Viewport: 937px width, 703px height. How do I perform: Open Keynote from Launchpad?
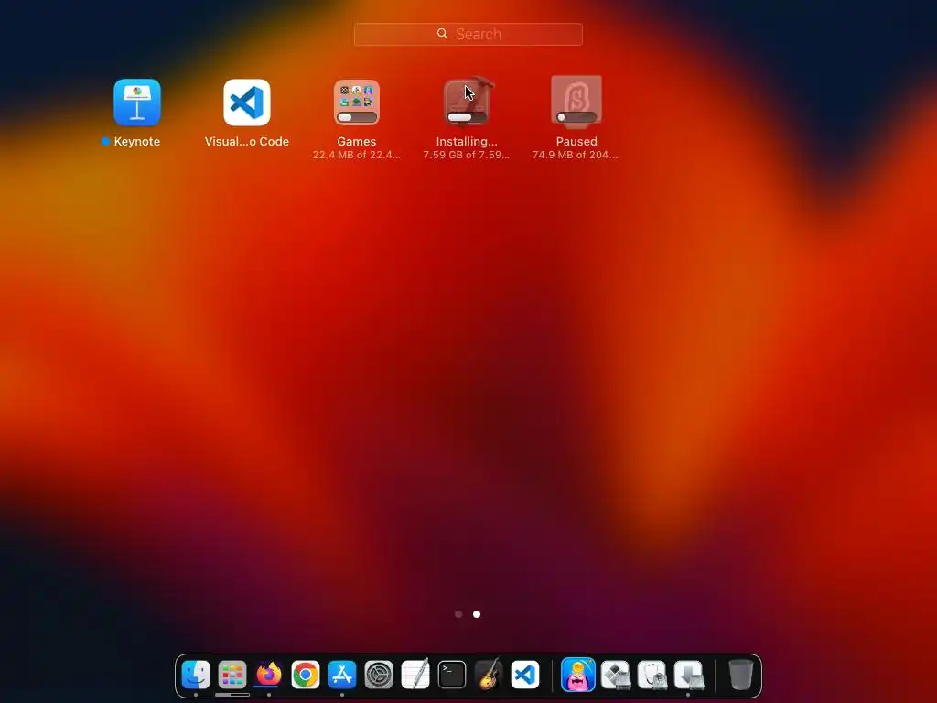[137, 103]
